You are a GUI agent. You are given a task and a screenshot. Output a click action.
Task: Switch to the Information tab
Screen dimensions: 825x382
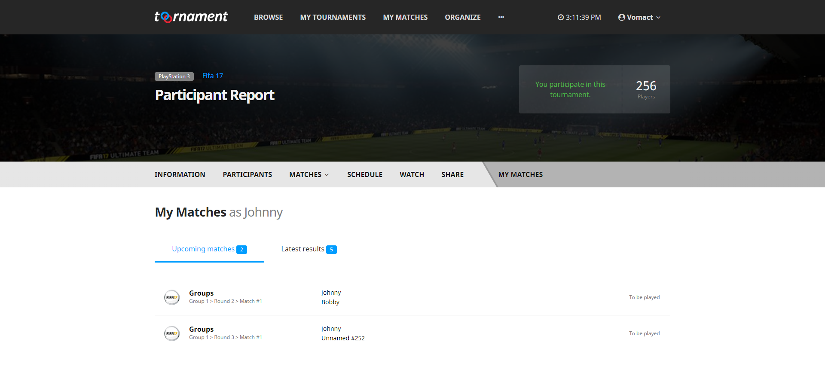tap(180, 174)
